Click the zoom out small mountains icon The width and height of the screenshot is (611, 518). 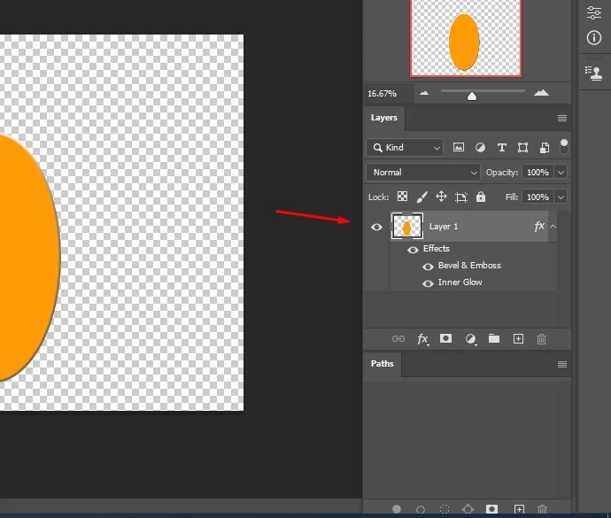coord(424,93)
